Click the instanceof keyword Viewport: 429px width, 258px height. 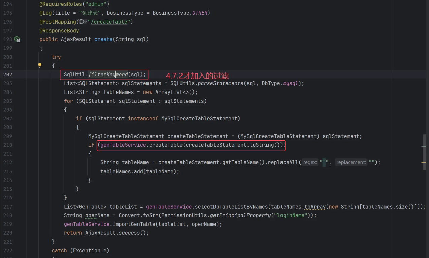click(143, 118)
